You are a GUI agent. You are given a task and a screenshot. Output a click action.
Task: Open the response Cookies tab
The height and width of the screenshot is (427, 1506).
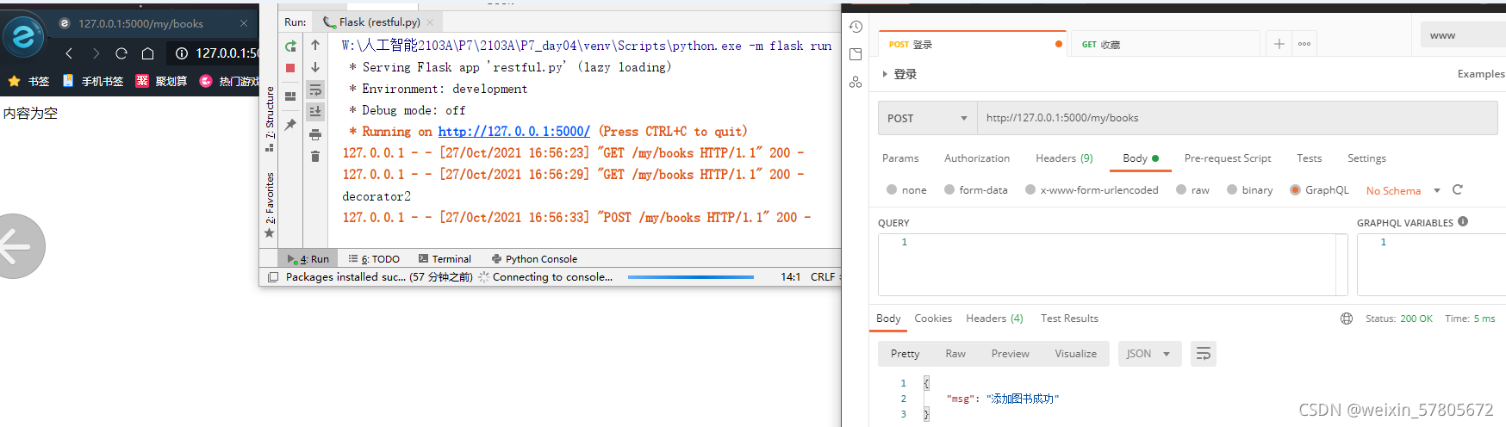(x=933, y=319)
